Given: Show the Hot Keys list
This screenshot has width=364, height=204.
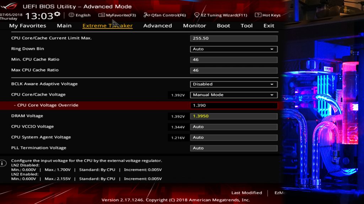Looking at the screenshot, I should (268, 15).
